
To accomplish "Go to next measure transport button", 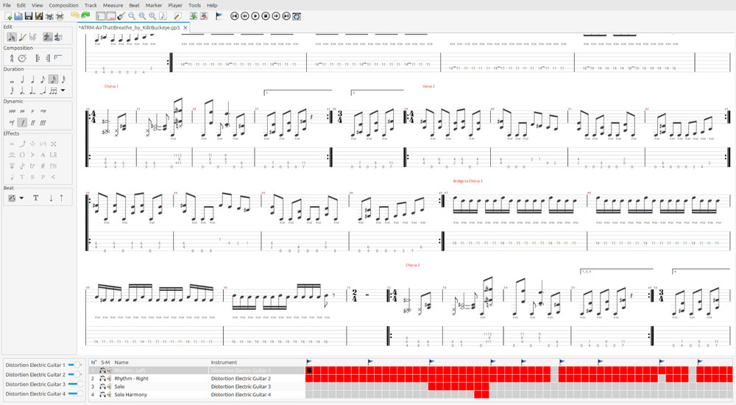I will 276,16.
